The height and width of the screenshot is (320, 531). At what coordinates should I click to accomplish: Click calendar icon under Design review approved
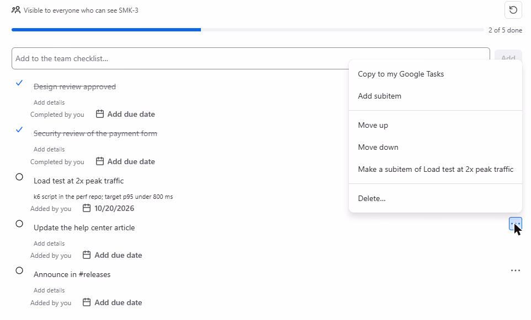pos(99,114)
